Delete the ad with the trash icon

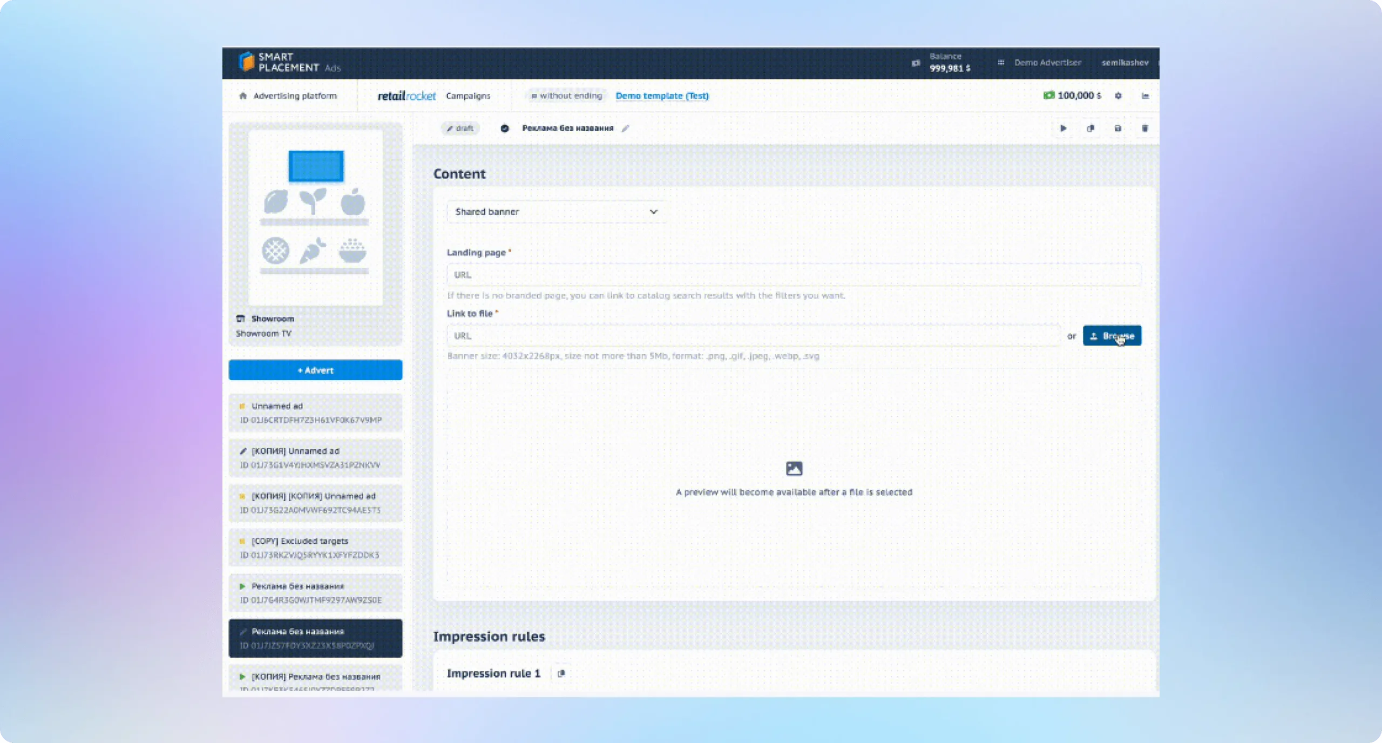(1145, 128)
